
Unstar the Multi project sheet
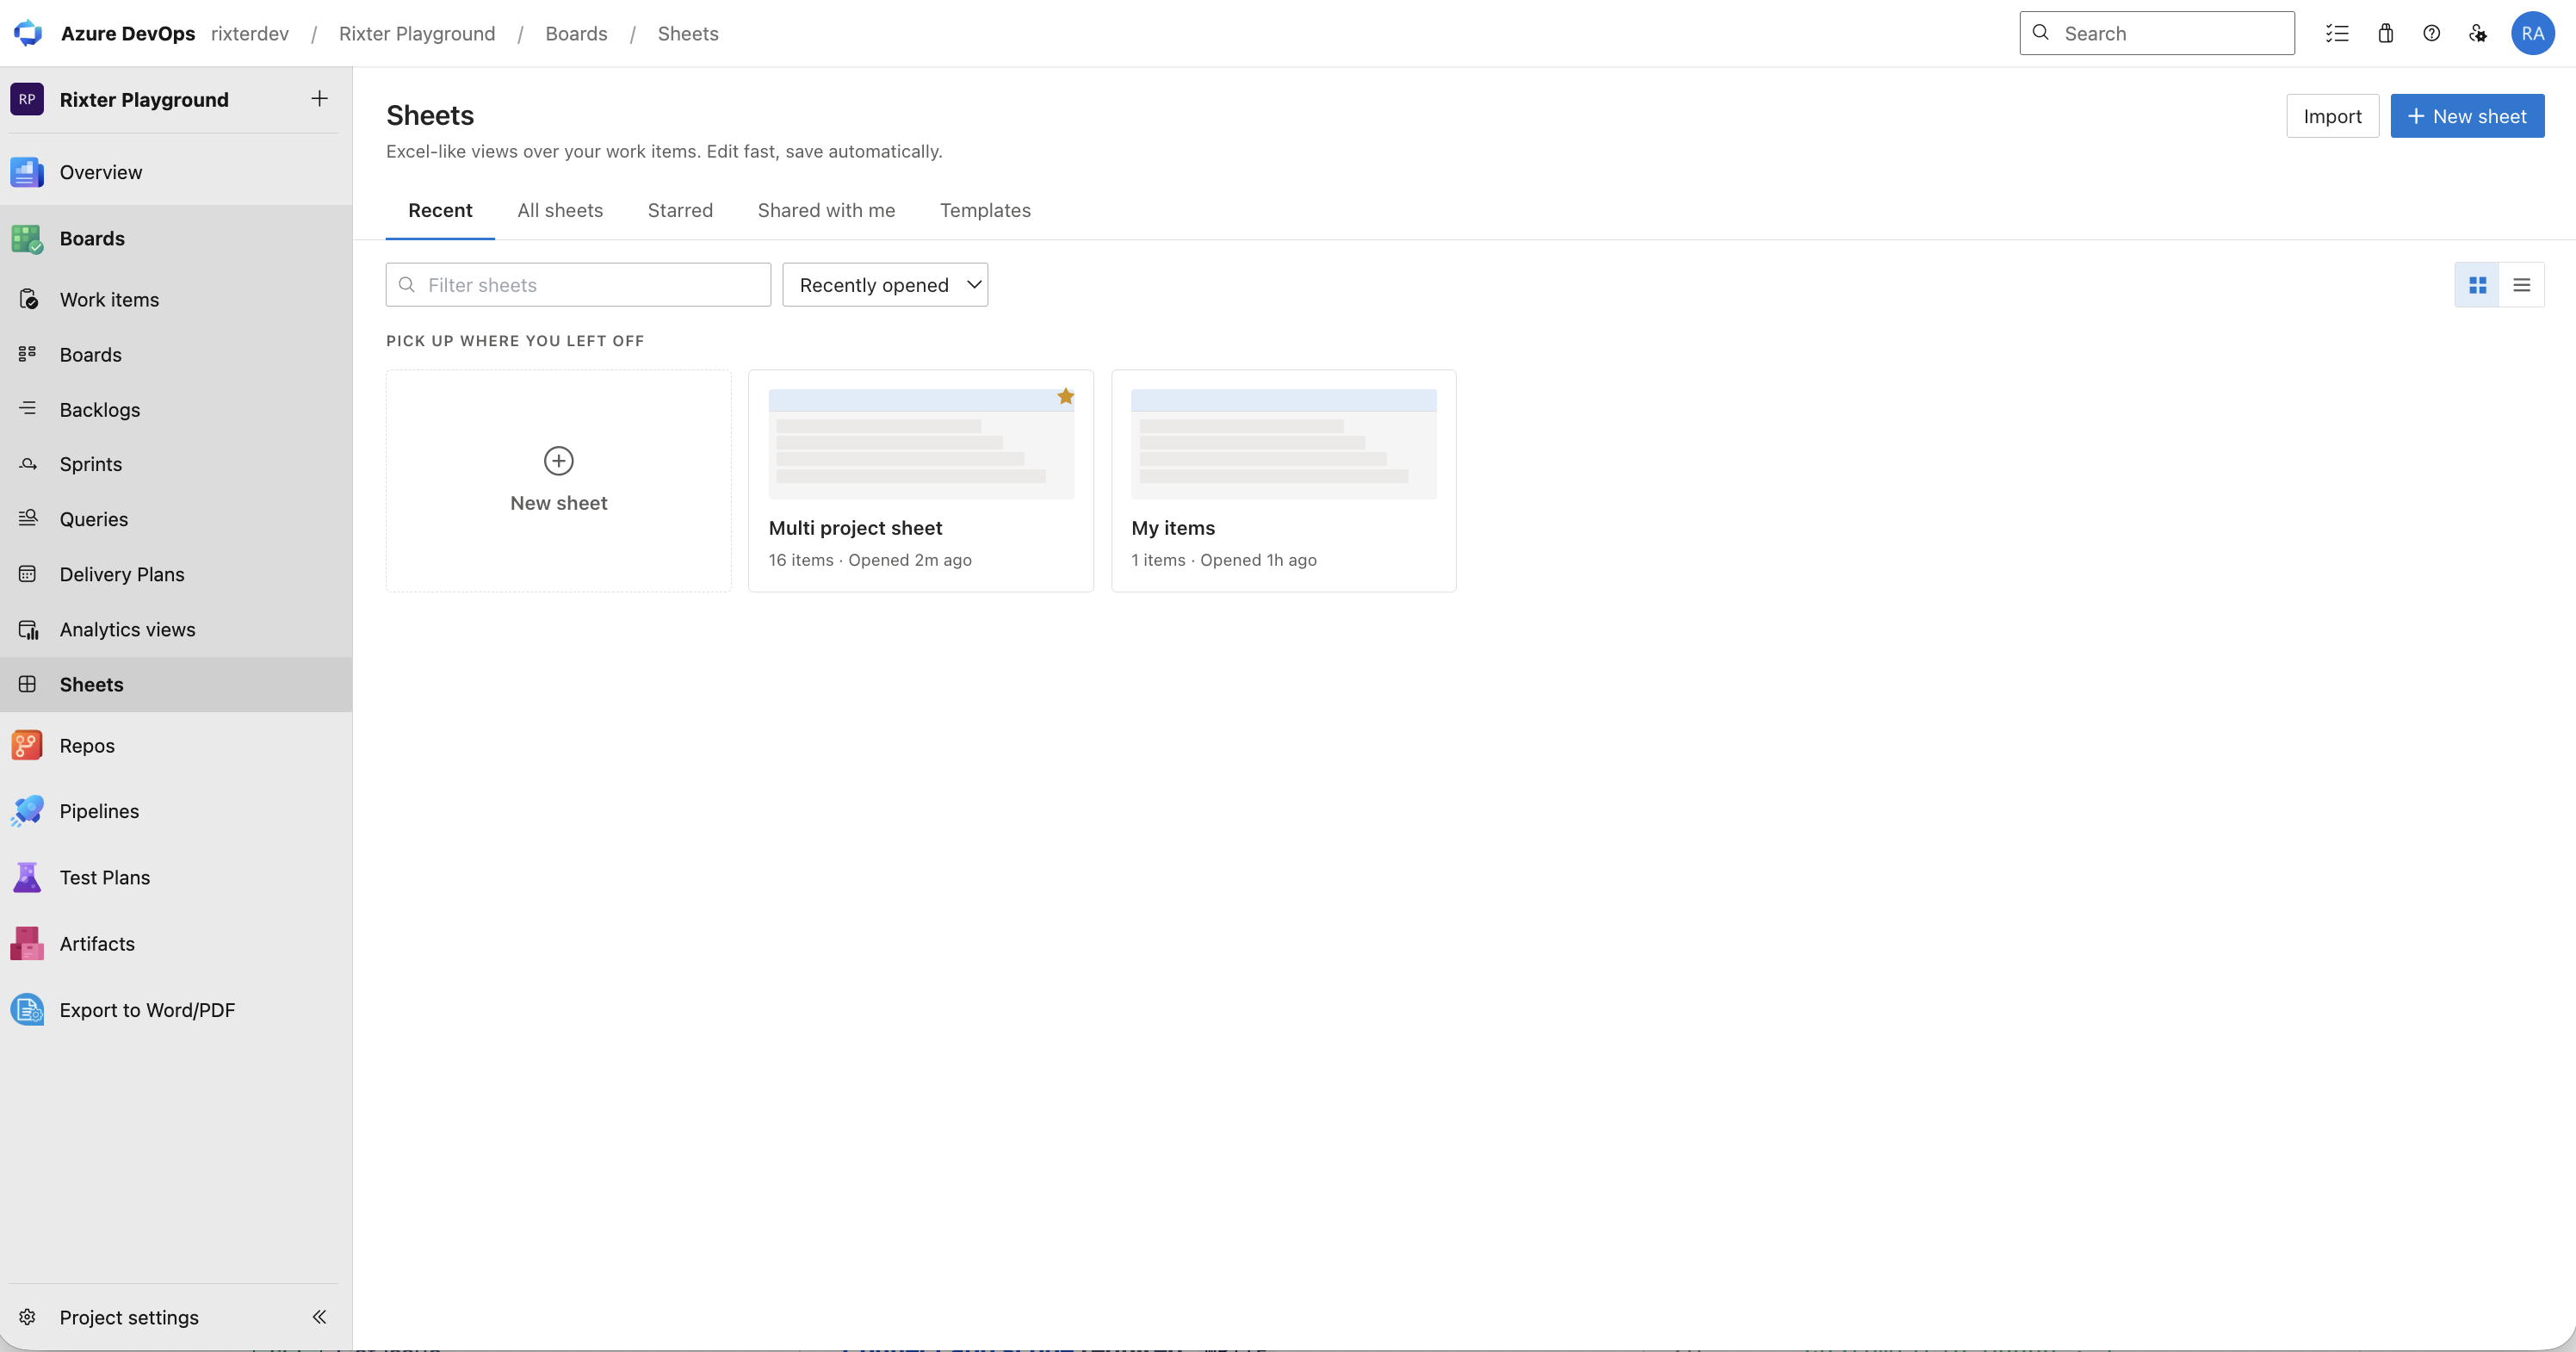pyautogui.click(x=1065, y=396)
